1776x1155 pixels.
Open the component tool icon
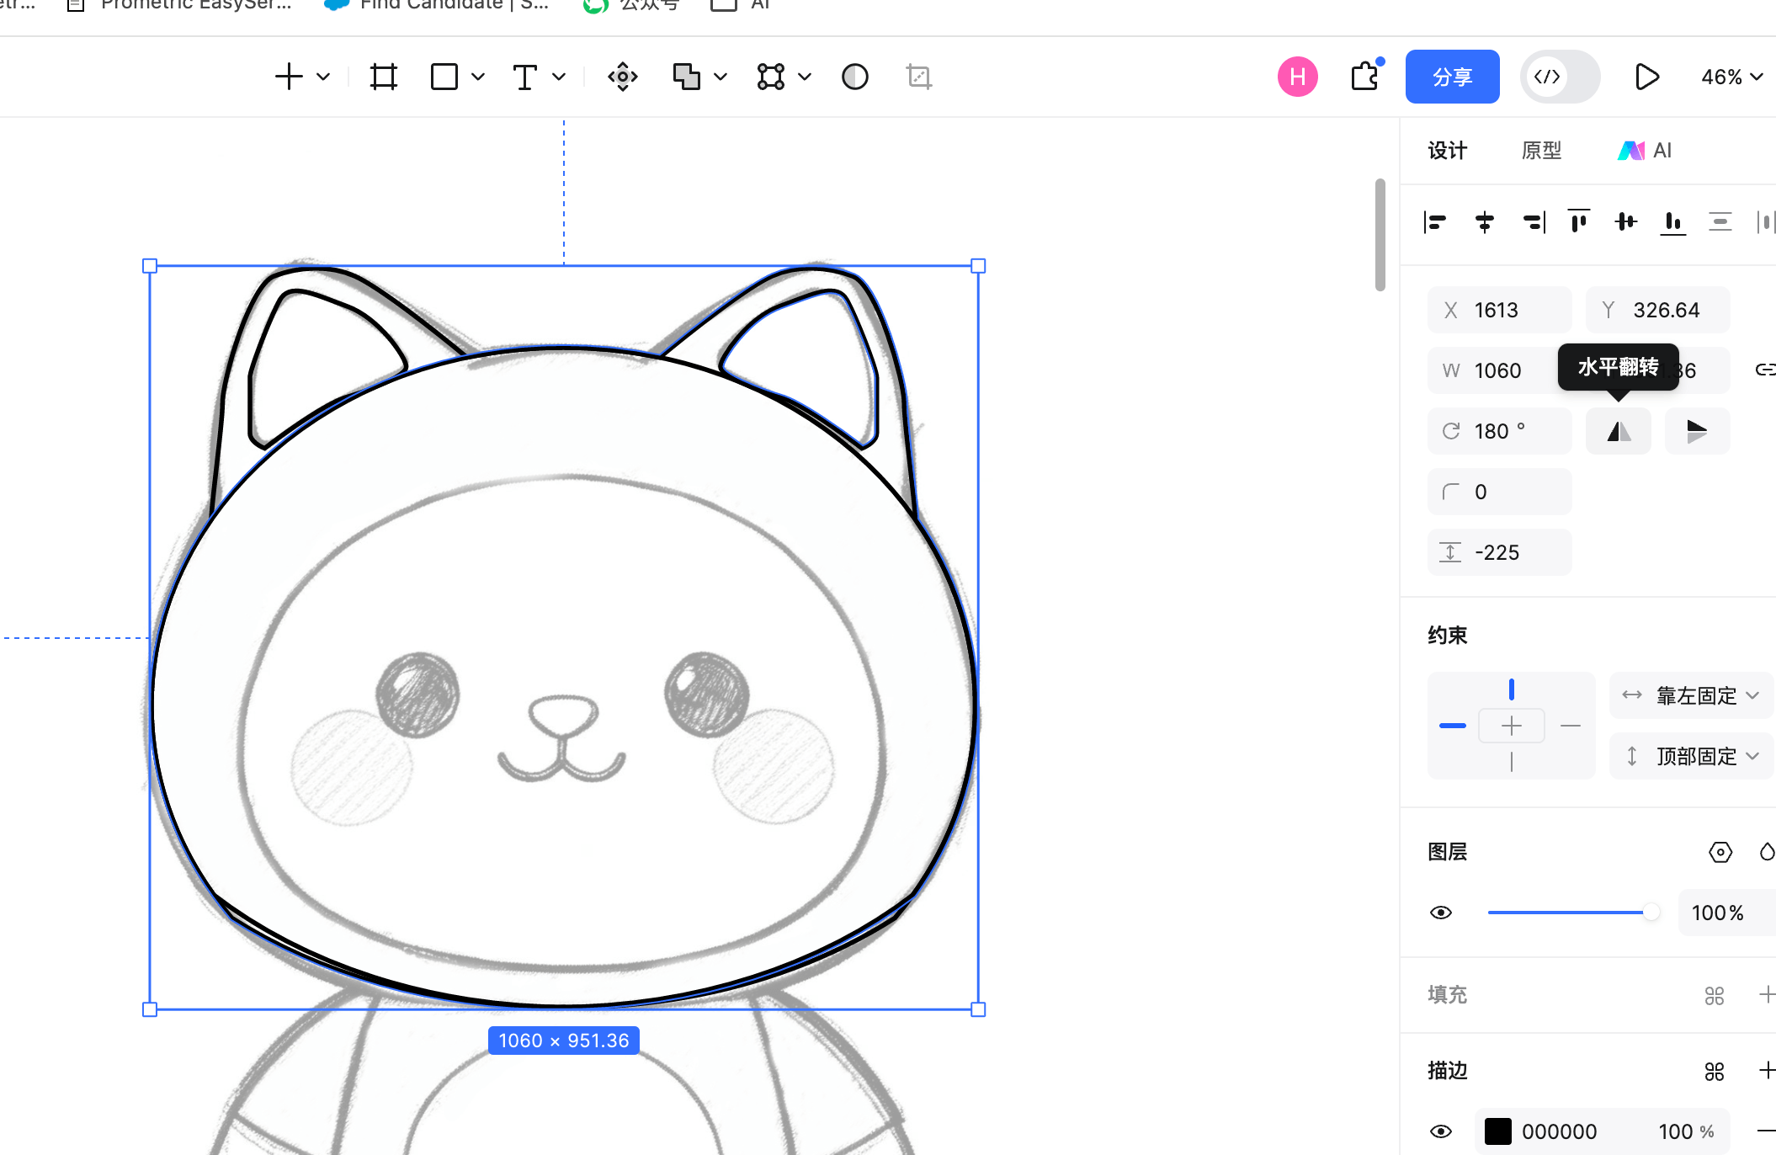click(x=623, y=77)
